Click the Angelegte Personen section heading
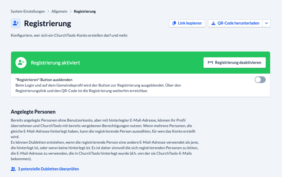282x177 pixels. click(x=33, y=112)
